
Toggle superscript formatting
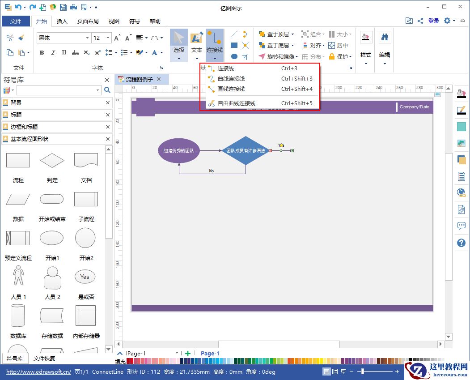(98, 52)
